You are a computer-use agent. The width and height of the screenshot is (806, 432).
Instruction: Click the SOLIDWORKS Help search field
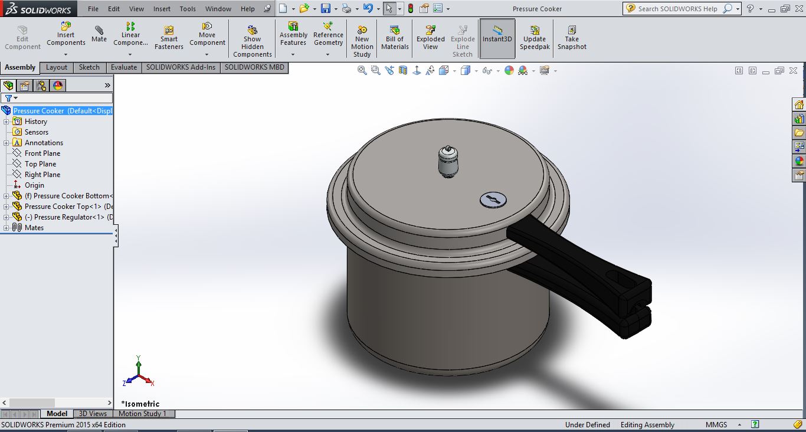pyautogui.click(x=679, y=9)
